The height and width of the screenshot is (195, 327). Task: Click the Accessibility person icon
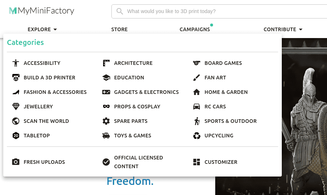(16, 63)
